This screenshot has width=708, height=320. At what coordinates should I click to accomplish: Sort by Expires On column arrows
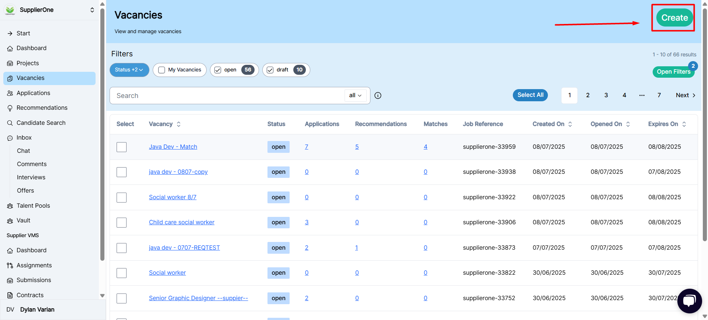[684, 124]
